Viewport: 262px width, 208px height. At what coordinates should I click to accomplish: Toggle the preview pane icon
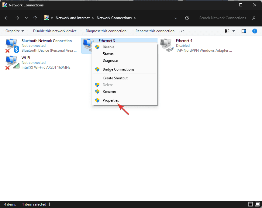coord(243,31)
